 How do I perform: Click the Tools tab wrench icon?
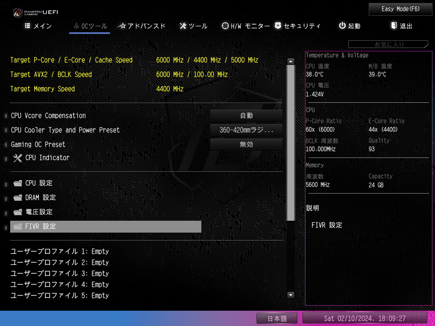(183, 26)
